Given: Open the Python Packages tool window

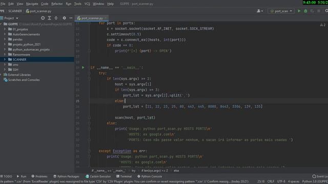Looking at the screenshot, I should 66,176.
